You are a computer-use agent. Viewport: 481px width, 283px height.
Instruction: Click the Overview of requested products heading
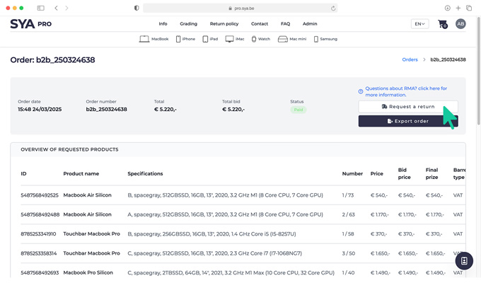[69, 149]
